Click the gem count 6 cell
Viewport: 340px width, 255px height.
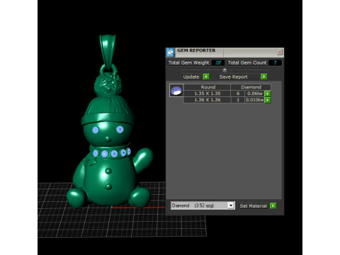tap(238, 93)
